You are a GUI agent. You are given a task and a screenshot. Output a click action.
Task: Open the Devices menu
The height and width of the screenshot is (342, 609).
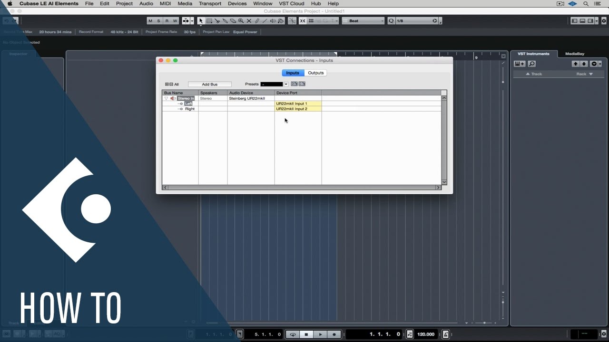point(237,3)
